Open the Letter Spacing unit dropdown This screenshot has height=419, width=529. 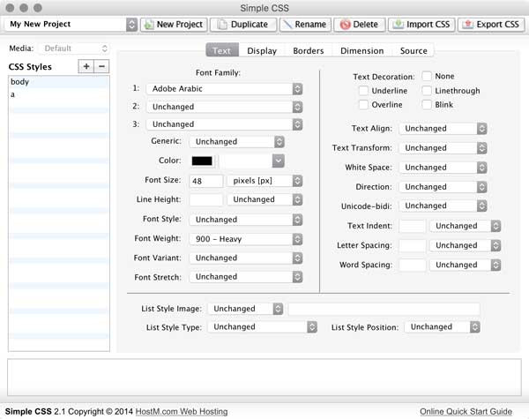pos(465,245)
